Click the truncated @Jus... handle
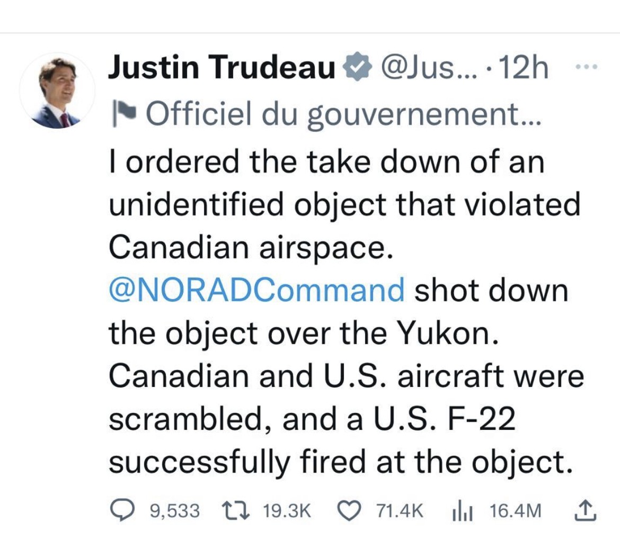This screenshot has height=541, width=620. (429, 67)
